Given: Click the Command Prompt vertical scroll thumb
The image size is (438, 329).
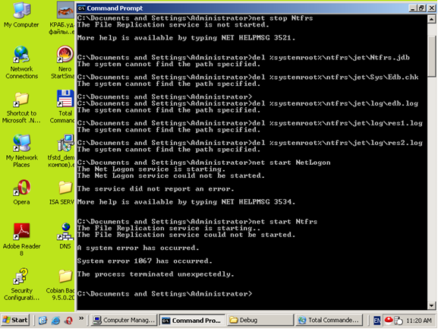Looking at the screenshot, I should [432, 56].
